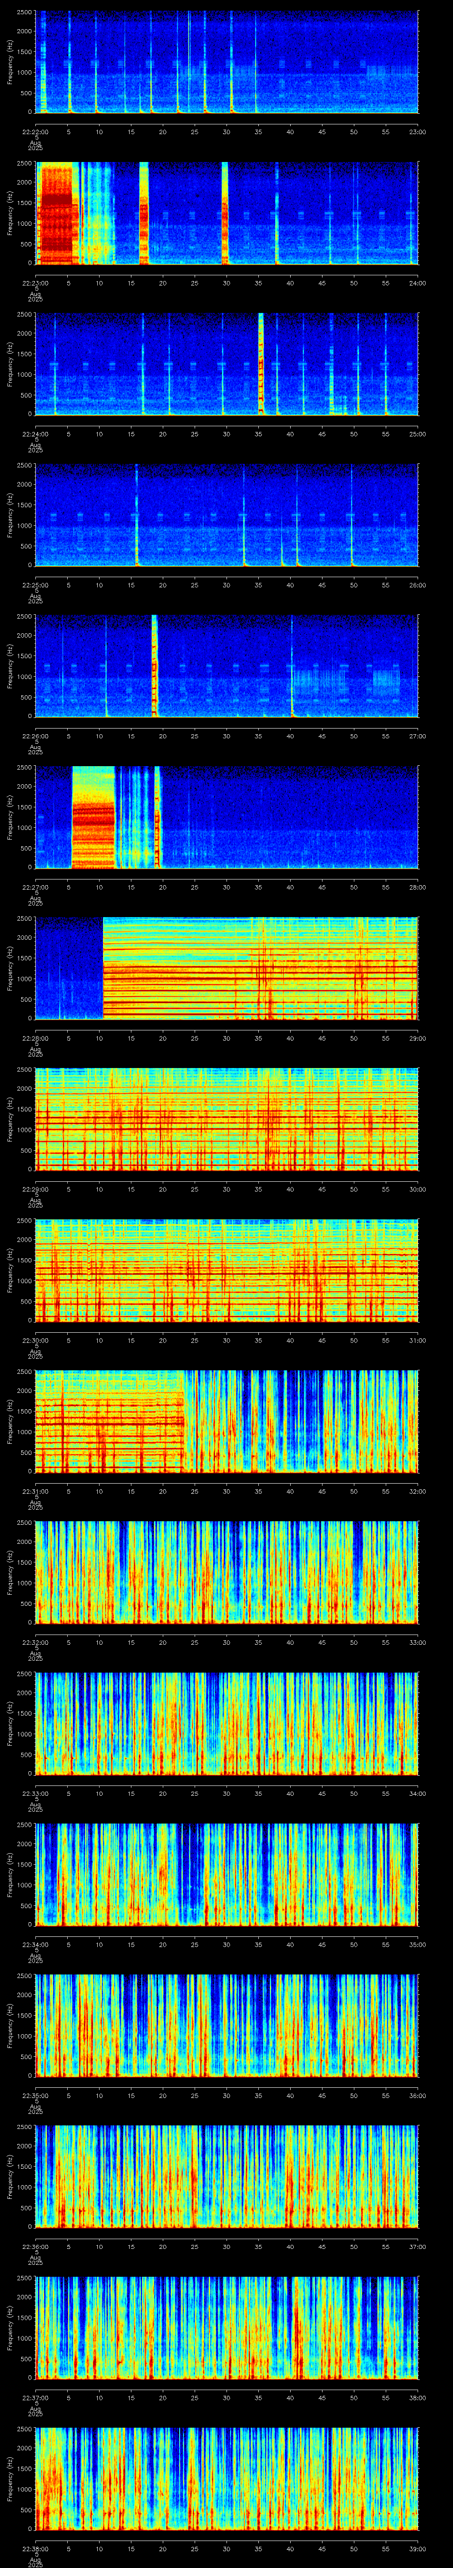Click inside the spectrogram ending at 32:00
453x2568 pixels.
point(227,1422)
